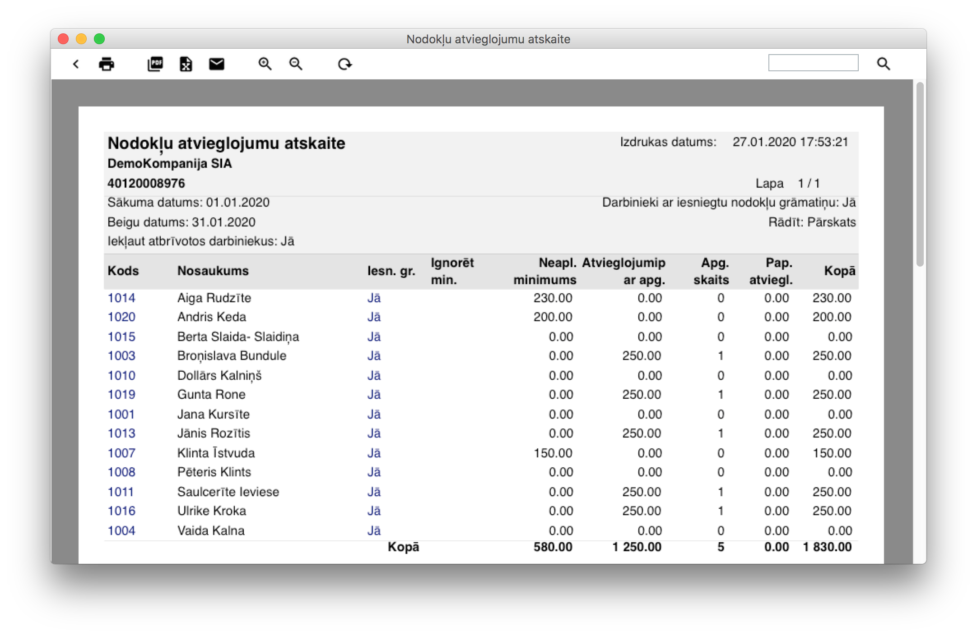Click the search magnifier icon
The height and width of the screenshot is (636, 977).
click(884, 64)
